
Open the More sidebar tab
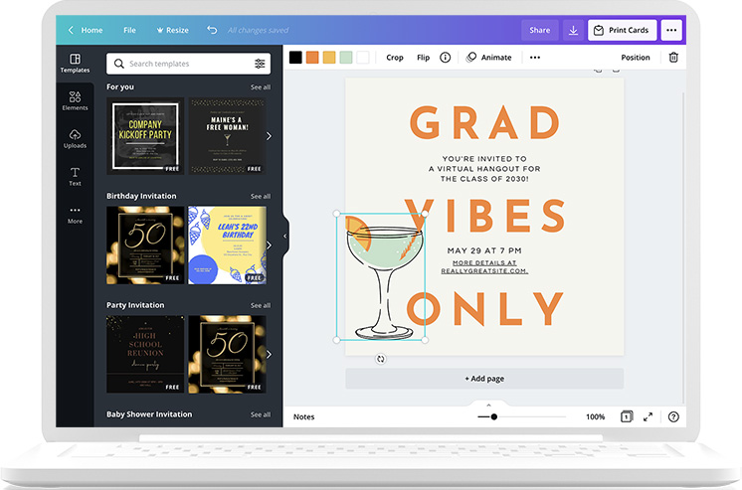coord(75,215)
